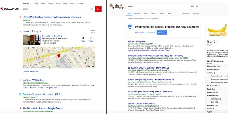Image resolution: width=228 pixels, height=114 pixels.
Task: Expand arrow beside kaloricketabulky.cz URL
Action: pos(172,82)
